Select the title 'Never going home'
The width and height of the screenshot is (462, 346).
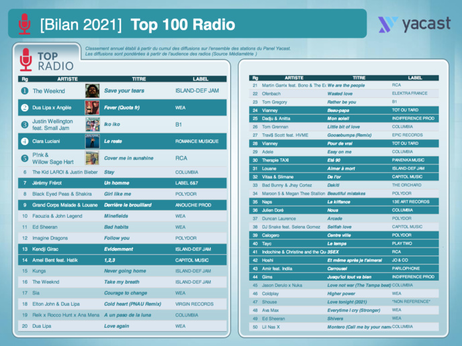(125, 271)
